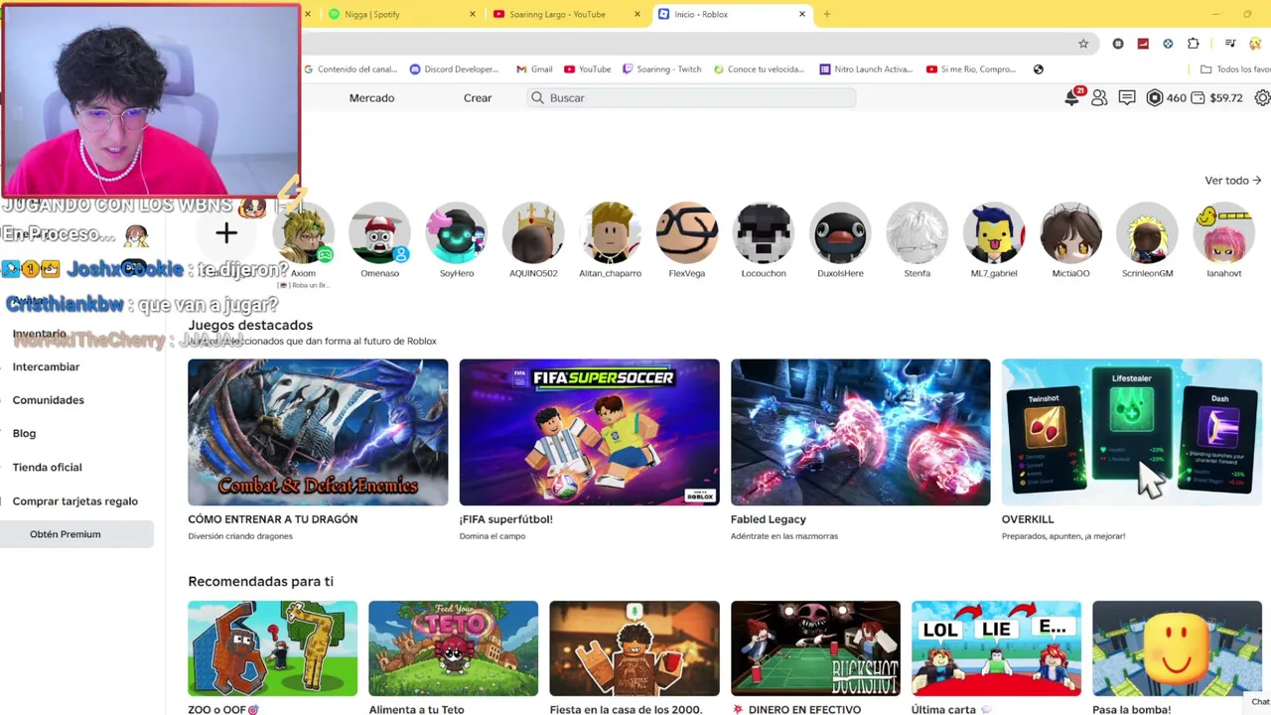This screenshot has height=715, width=1271.
Task: Open Roblox notifications bell icon
Action: click(x=1072, y=97)
